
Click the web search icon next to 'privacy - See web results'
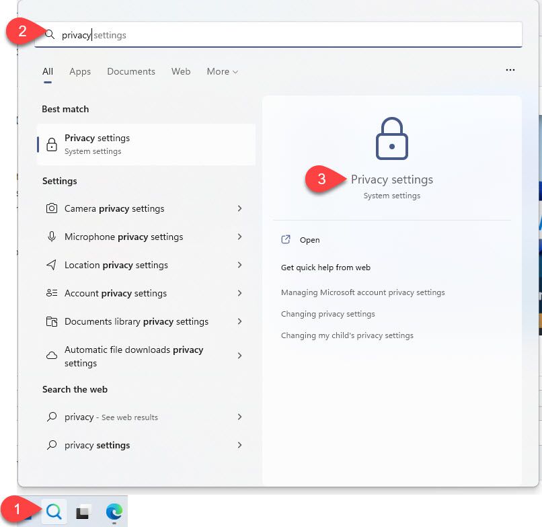[52, 417]
